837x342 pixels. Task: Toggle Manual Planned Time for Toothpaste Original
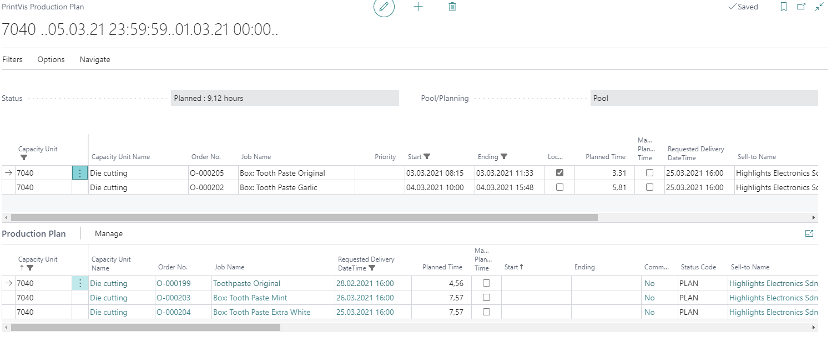(486, 283)
